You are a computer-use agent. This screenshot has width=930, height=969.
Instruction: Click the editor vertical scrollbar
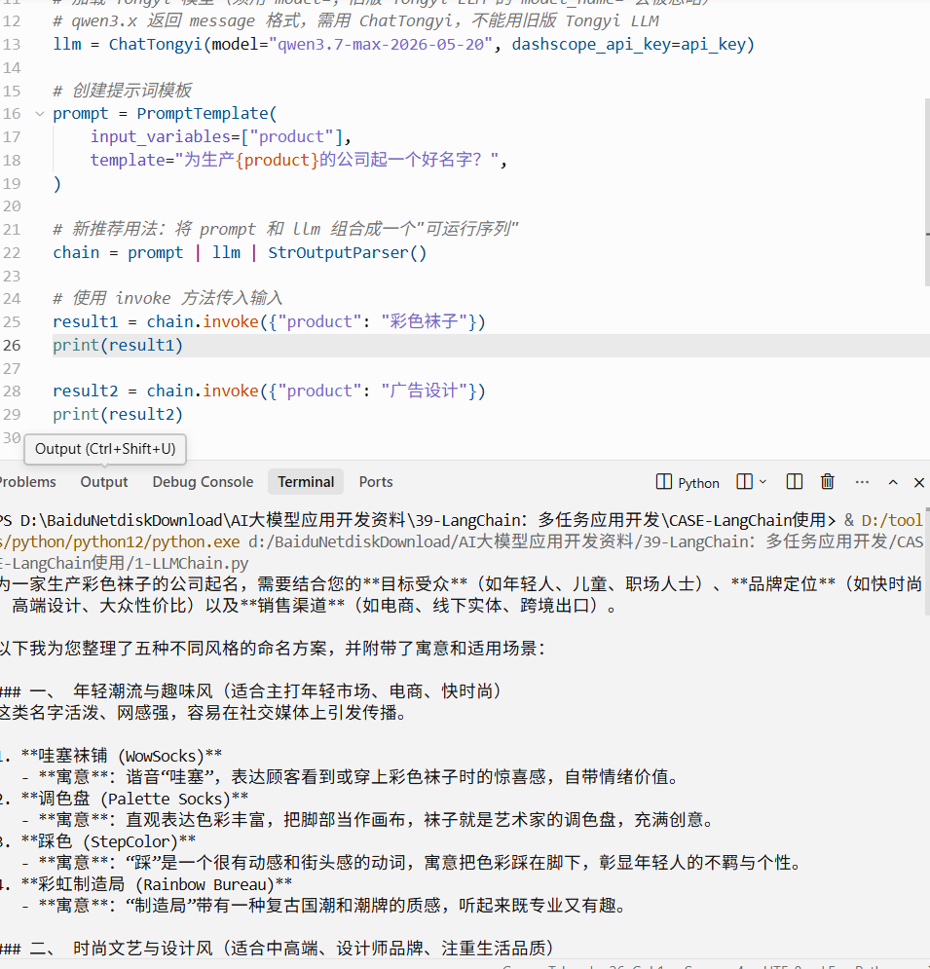point(927,192)
